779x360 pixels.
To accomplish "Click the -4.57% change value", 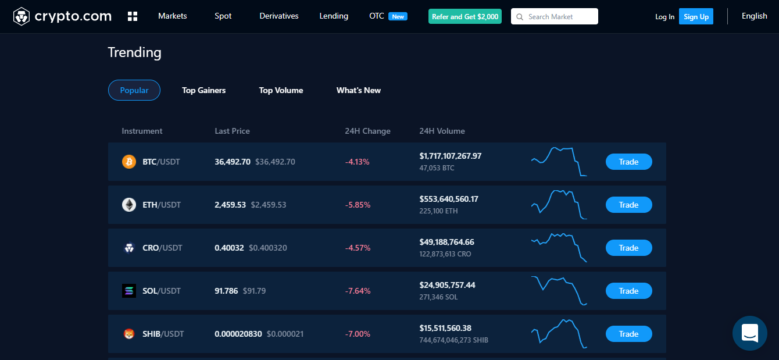I will click(x=358, y=248).
